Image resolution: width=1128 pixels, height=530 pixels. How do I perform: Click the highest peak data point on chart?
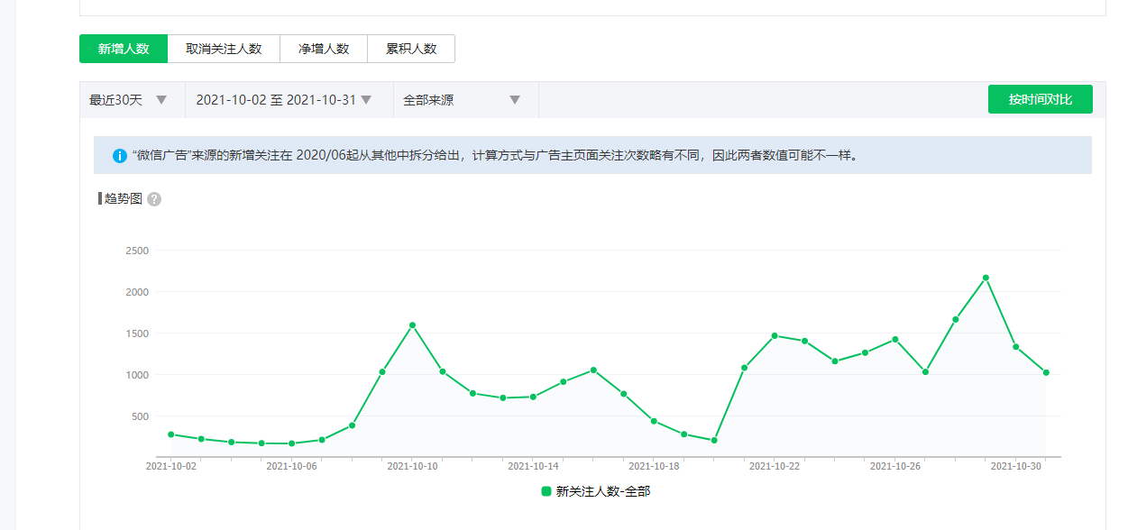986,278
